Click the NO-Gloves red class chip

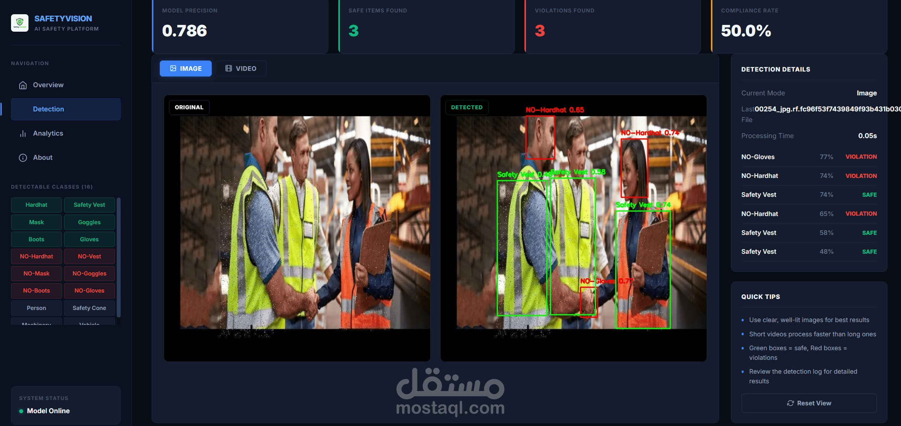pyautogui.click(x=89, y=291)
